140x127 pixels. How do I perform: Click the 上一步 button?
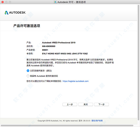[70, 104]
